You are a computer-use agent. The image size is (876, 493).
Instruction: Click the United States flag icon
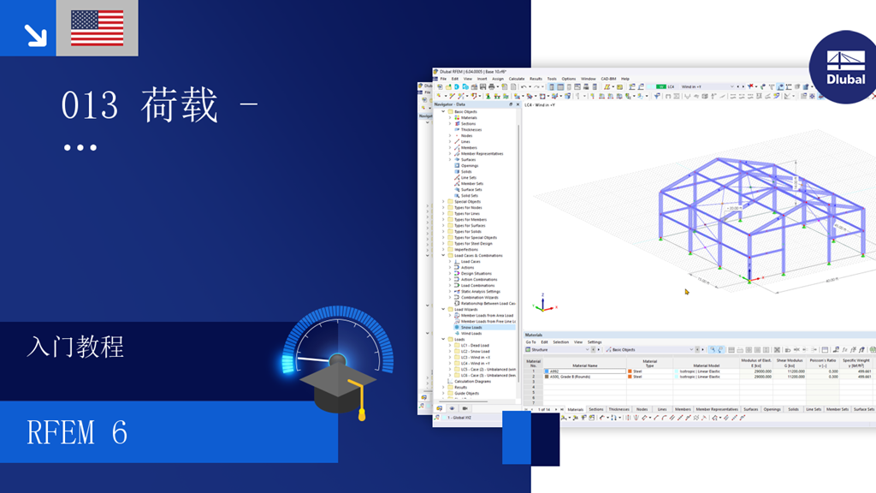click(x=98, y=28)
